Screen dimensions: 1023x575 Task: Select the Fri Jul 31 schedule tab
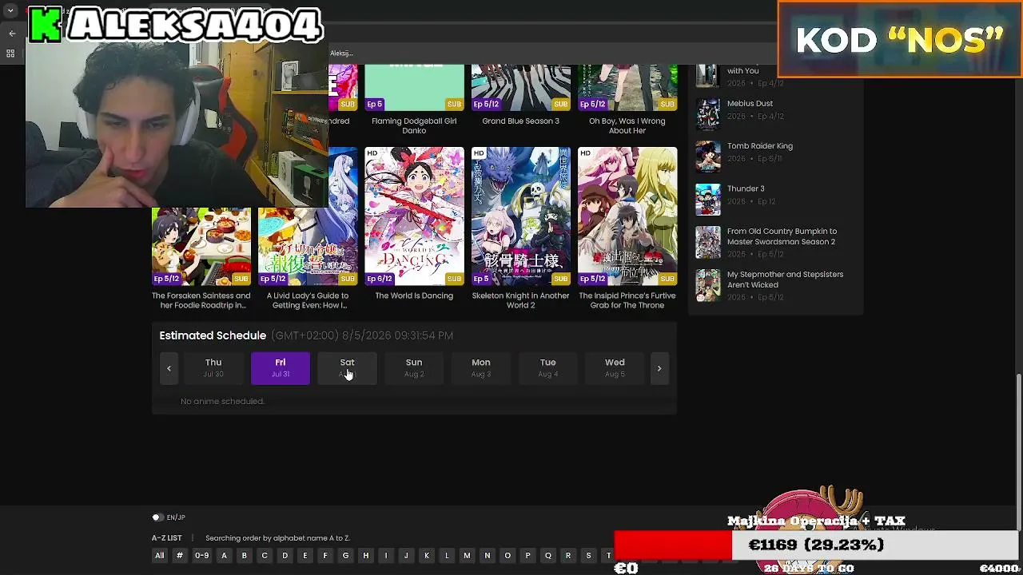pos(281,368)
